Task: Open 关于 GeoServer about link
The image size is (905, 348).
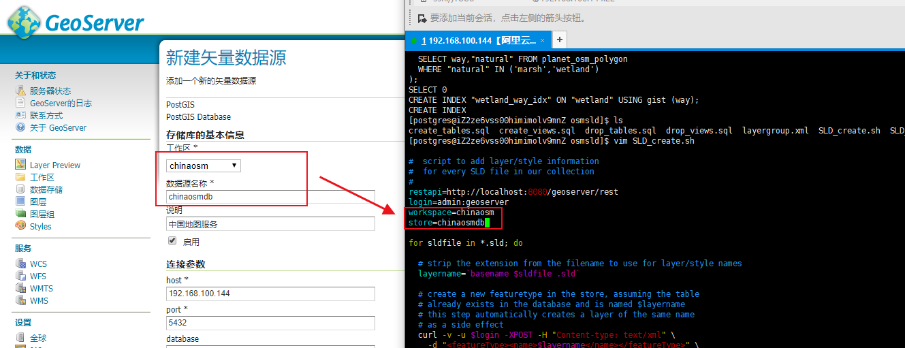Action: [58, 127]
